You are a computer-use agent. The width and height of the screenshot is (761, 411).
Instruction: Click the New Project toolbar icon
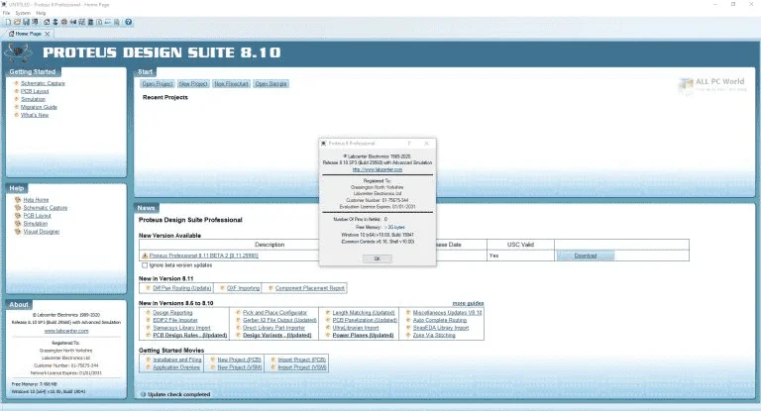click(x=8, y=22)
